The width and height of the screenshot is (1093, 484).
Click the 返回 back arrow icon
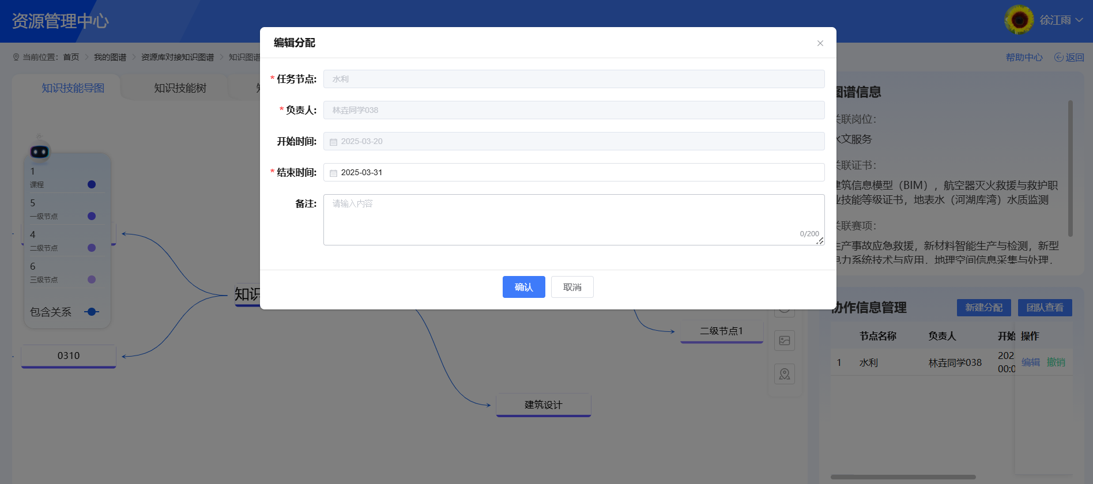[x=1058, y=57]
